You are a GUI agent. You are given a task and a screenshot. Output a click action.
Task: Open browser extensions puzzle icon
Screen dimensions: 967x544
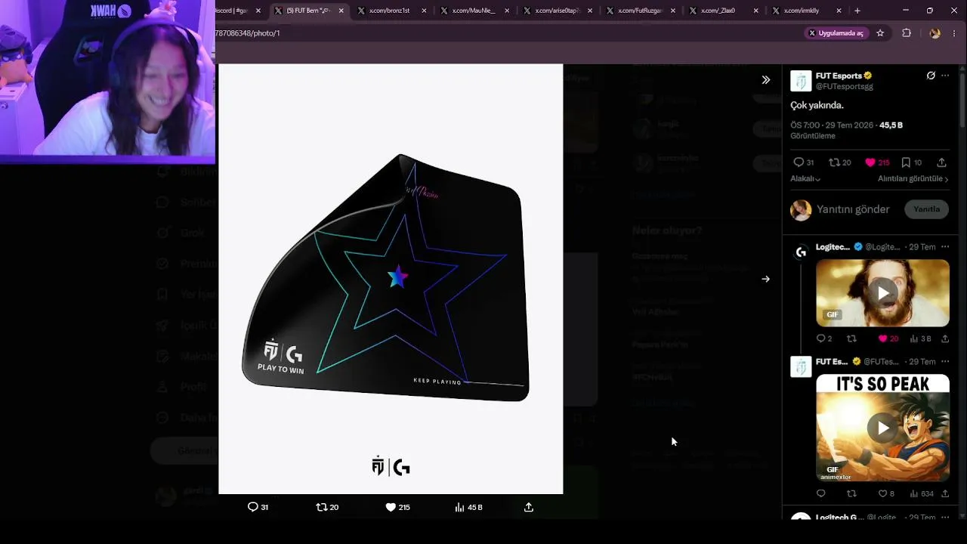[907, 33]
